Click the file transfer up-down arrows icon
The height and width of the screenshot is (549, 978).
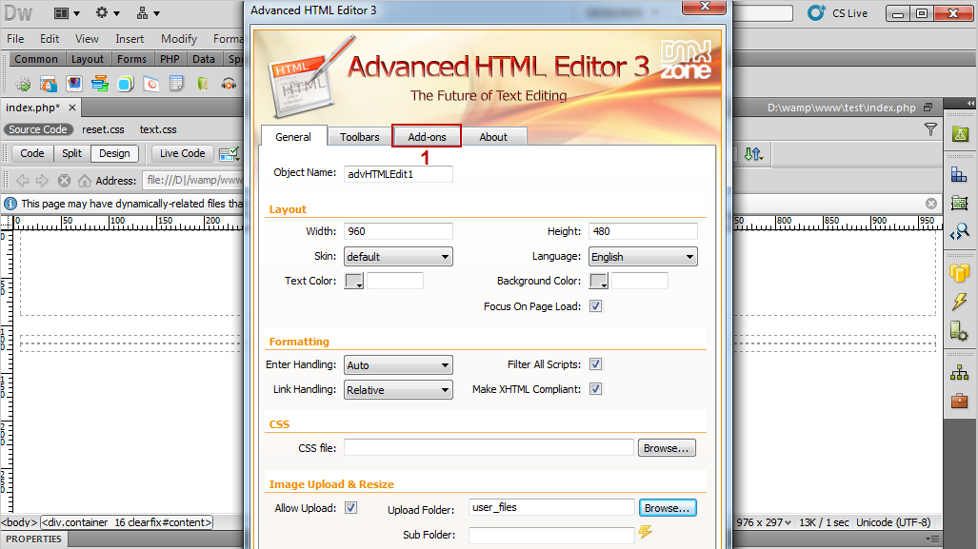coord(753,154)
